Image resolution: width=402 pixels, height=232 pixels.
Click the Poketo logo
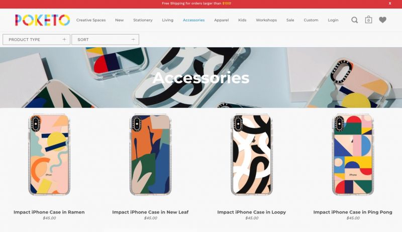[x=43, y=20]
